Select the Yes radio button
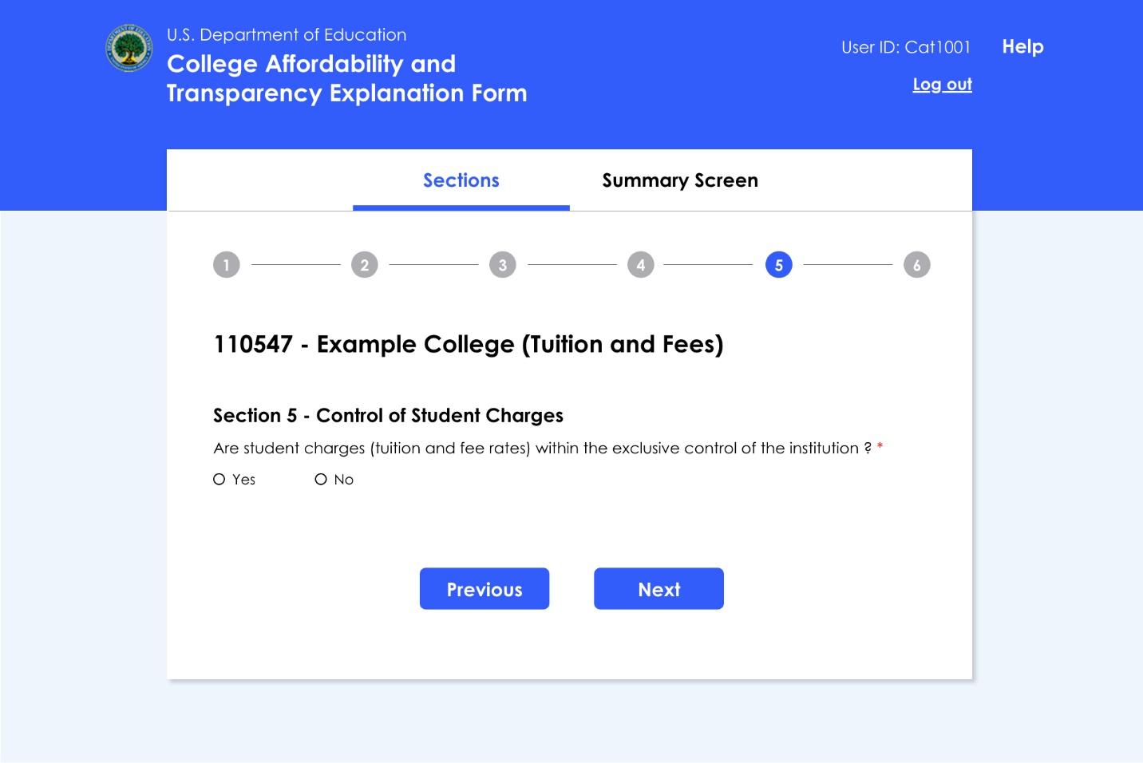Viewport: 1143px width, 763px height. [220, 480]
